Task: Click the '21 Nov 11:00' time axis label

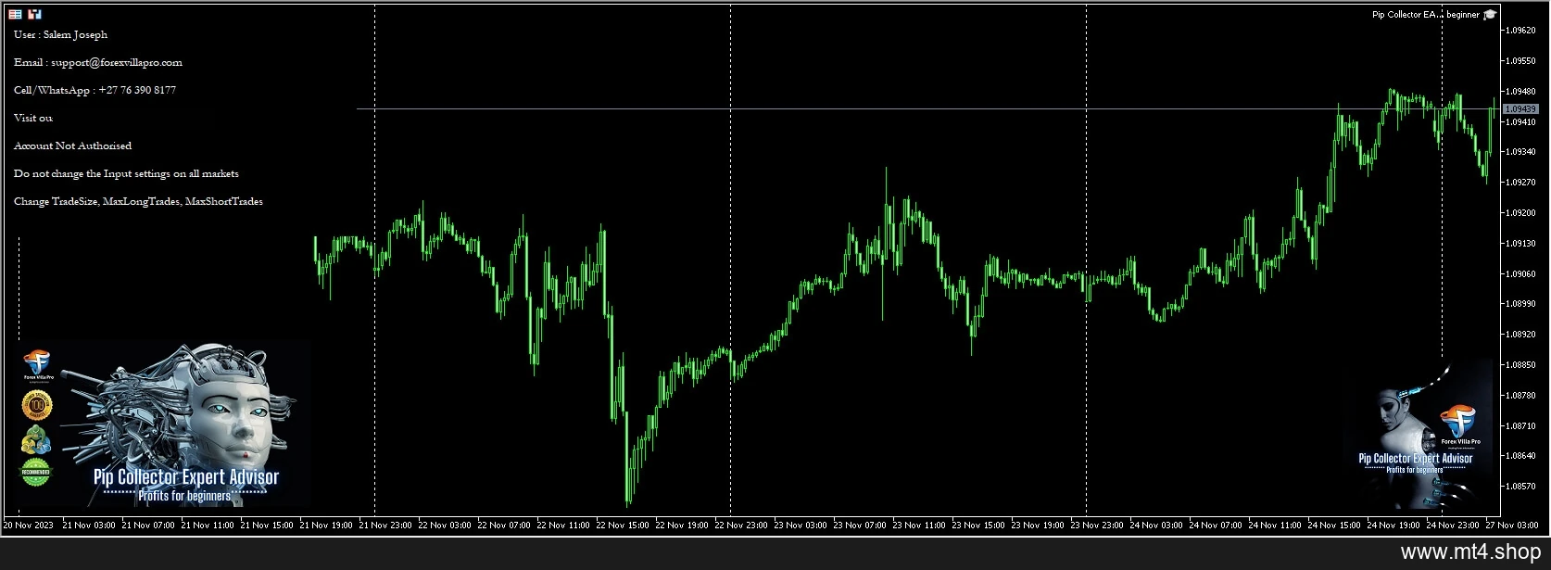Action: click(x=208, y=526)
